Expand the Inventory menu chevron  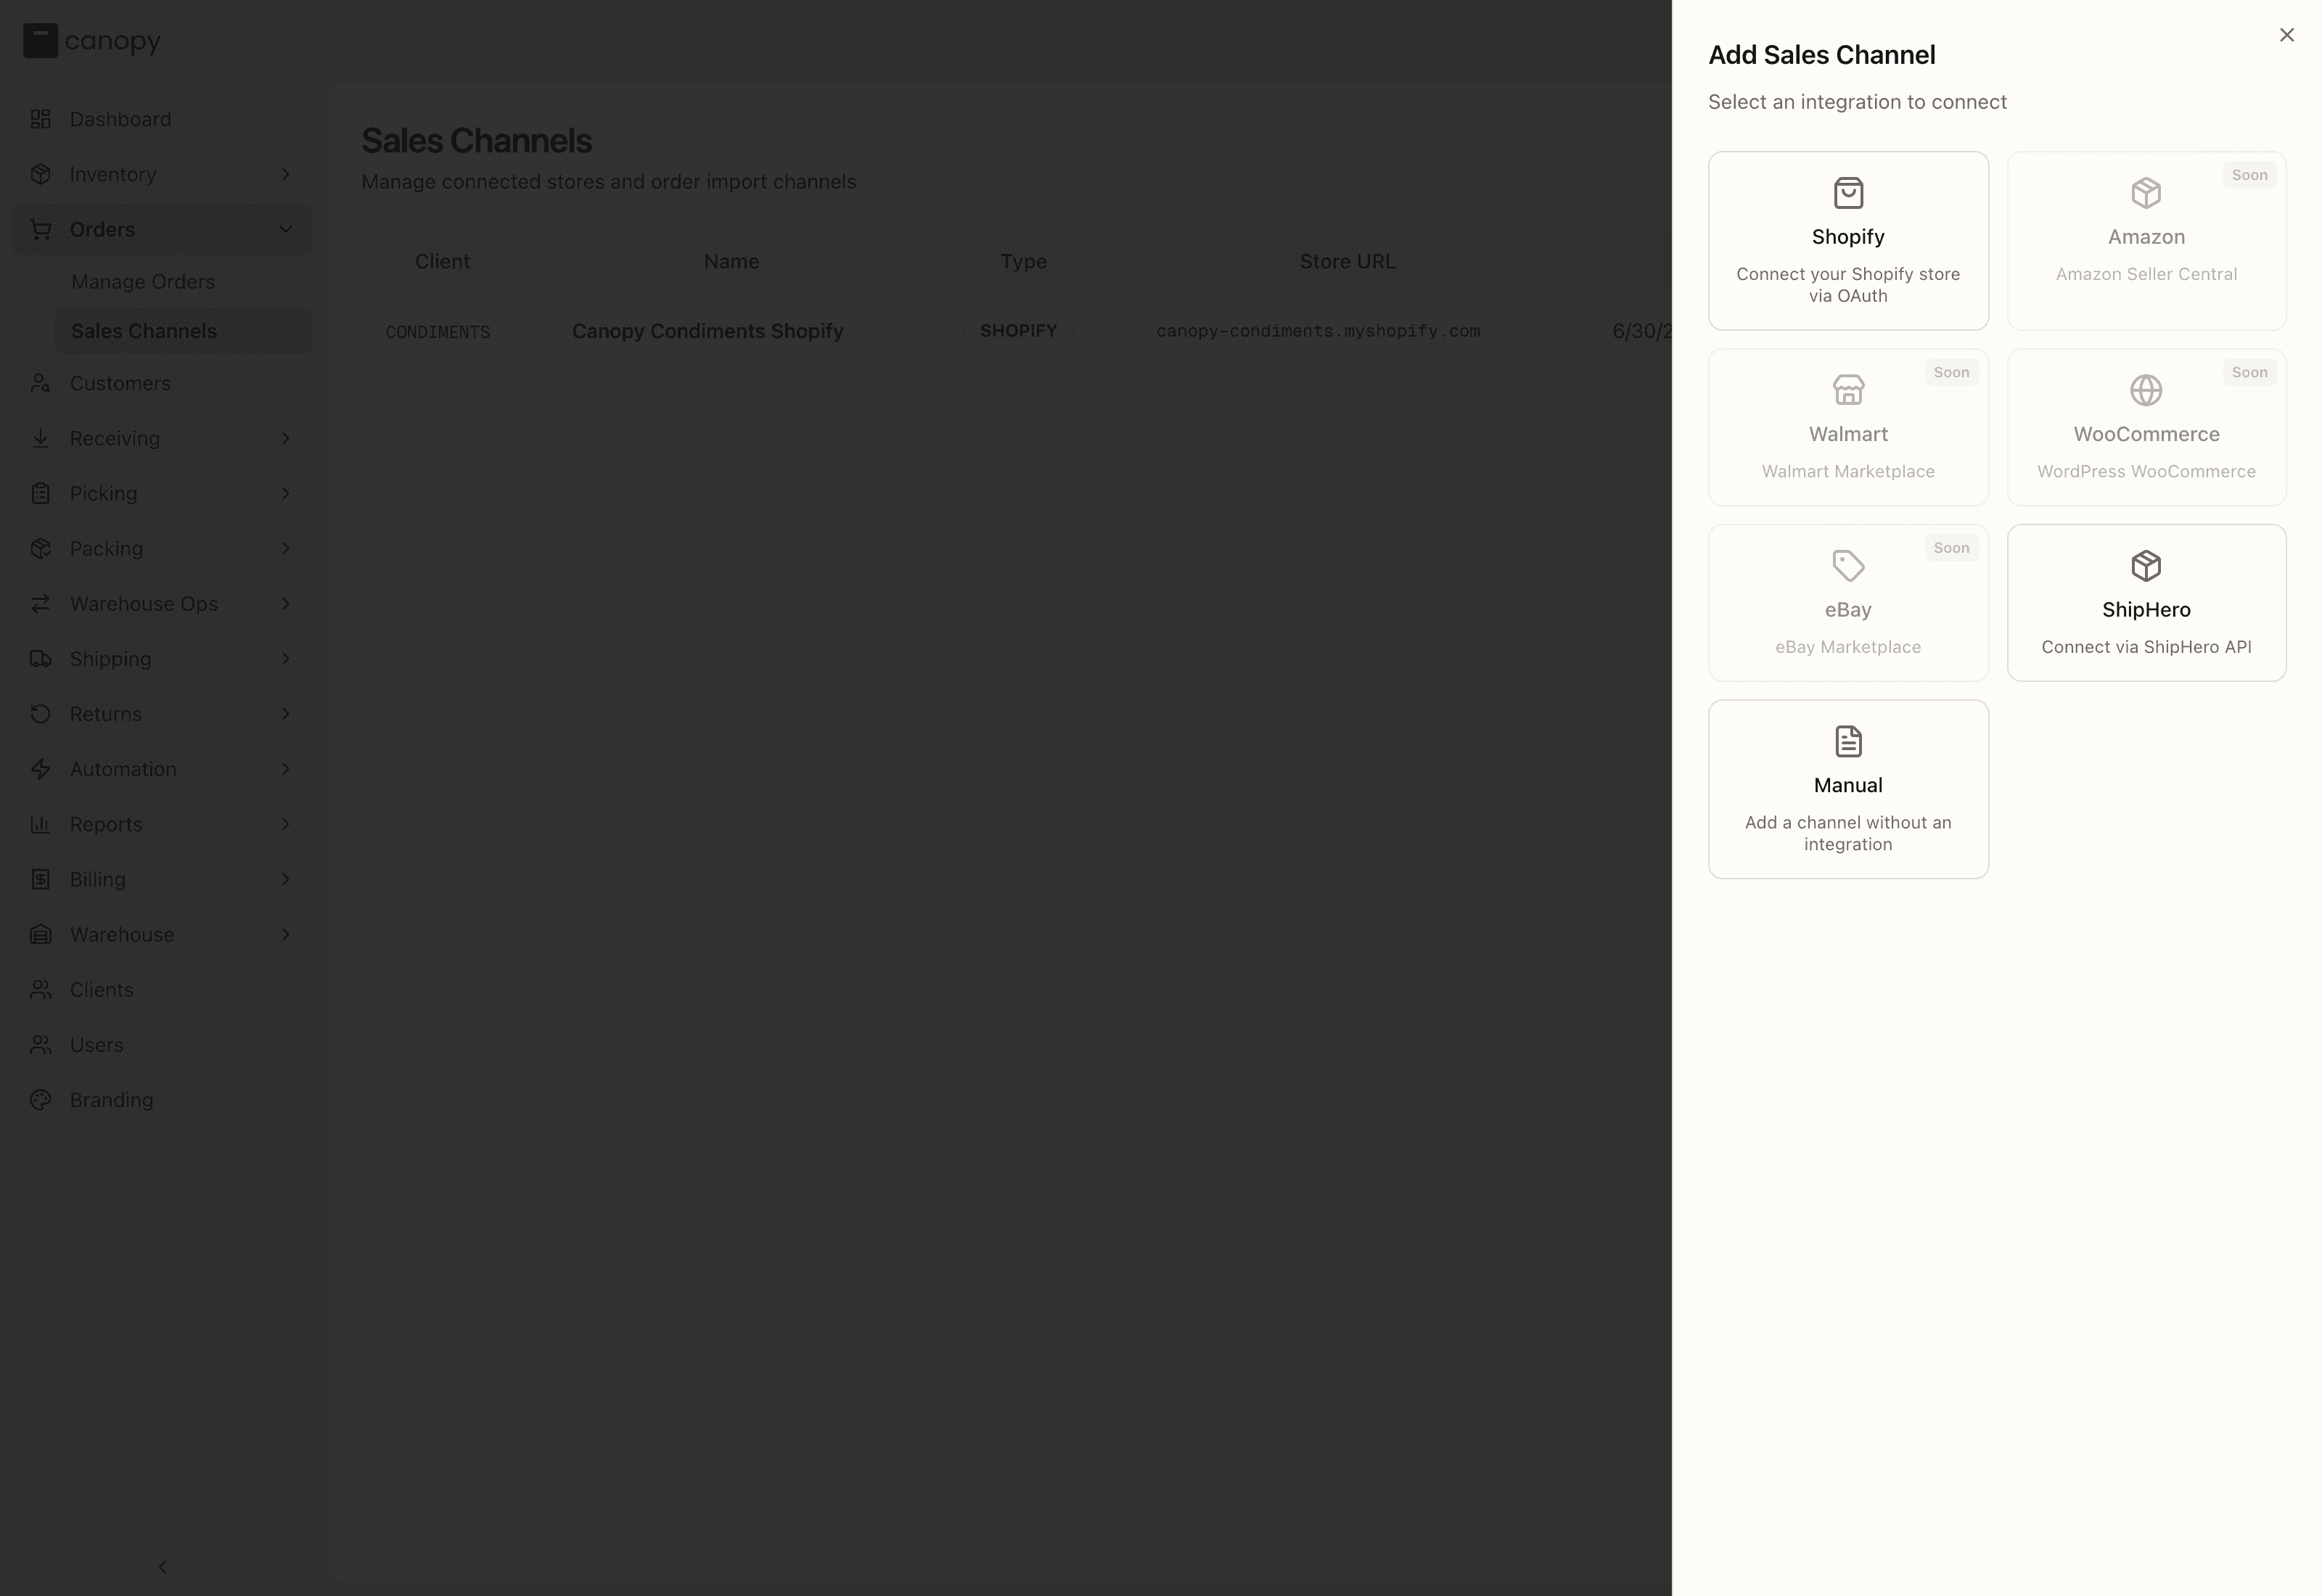tap(285, 174)
